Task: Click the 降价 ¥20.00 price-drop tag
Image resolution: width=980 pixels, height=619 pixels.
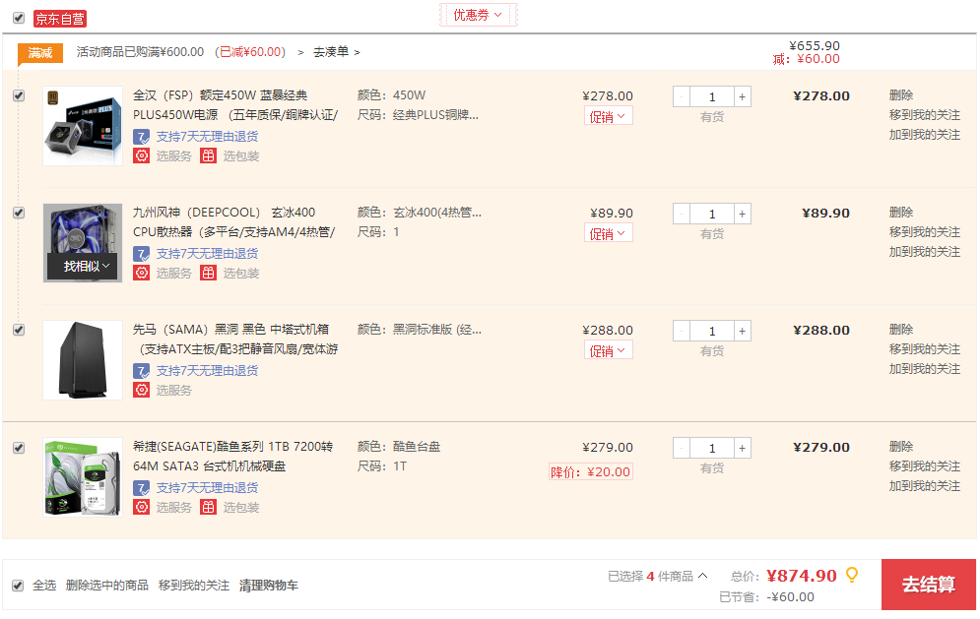Action: (x=591, y=471)
